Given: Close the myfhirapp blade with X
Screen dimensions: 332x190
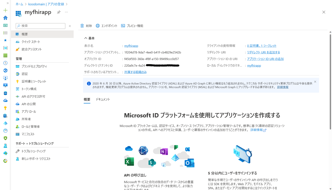Looking at the screenshot, I should pyautogui.click(x=324, y=12).
